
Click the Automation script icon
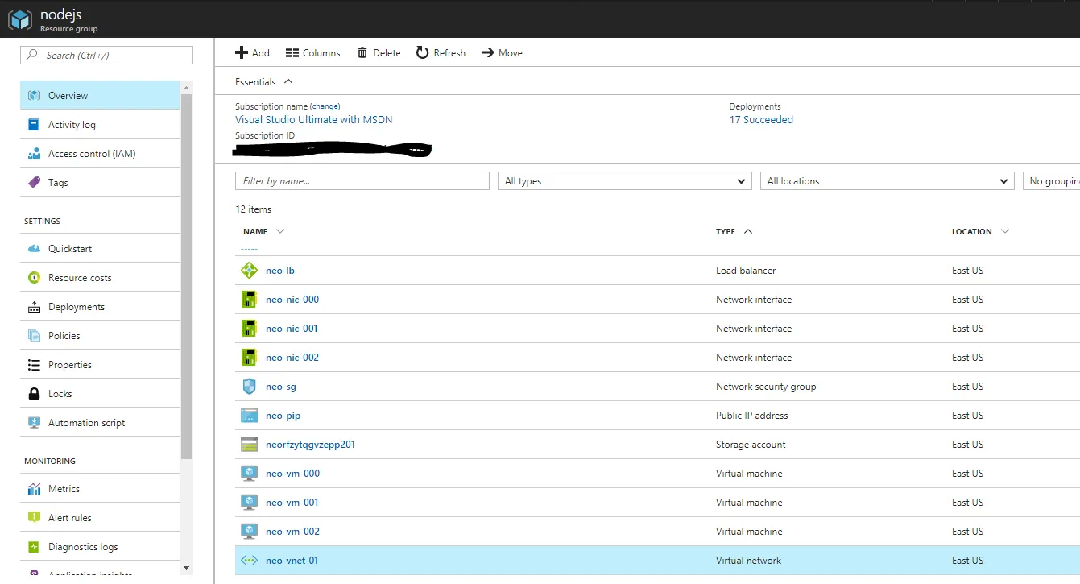click(x=34, y=423)
